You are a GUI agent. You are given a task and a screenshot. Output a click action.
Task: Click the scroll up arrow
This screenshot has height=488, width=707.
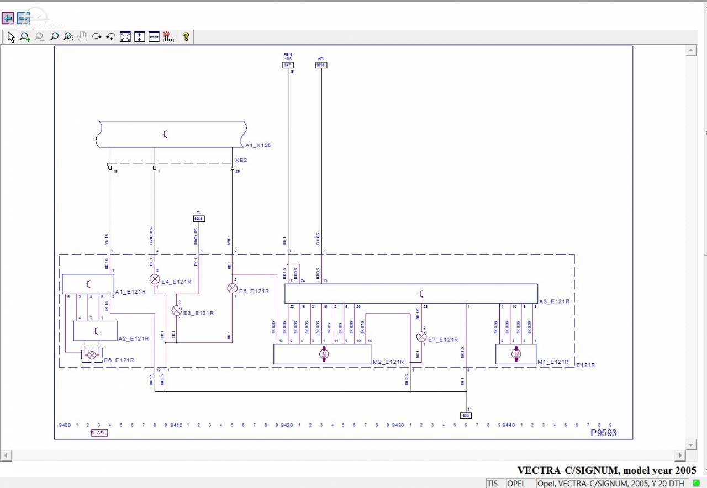[x=691, y=51]
